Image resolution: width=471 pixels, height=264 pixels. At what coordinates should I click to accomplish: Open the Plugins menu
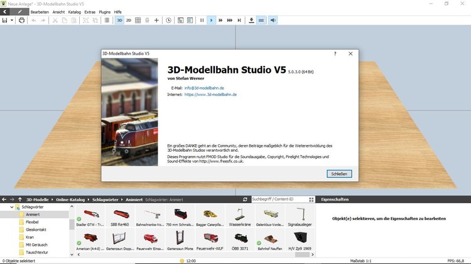(x=106, y=12)
